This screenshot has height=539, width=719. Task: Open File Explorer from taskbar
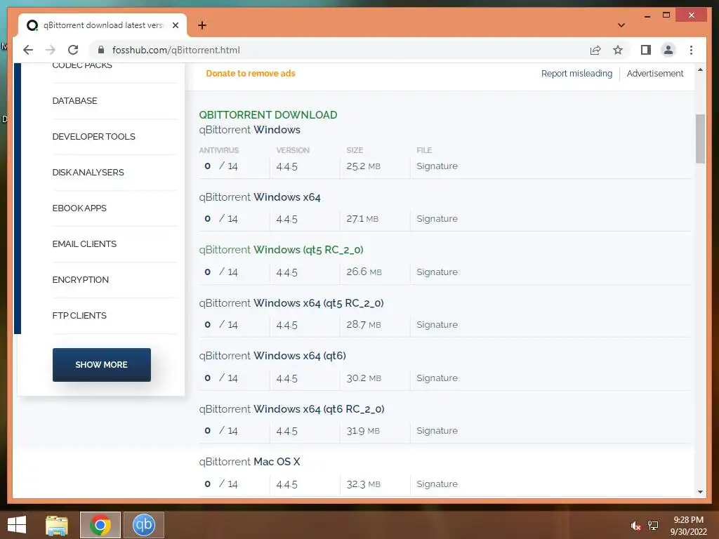coord(57,525)
